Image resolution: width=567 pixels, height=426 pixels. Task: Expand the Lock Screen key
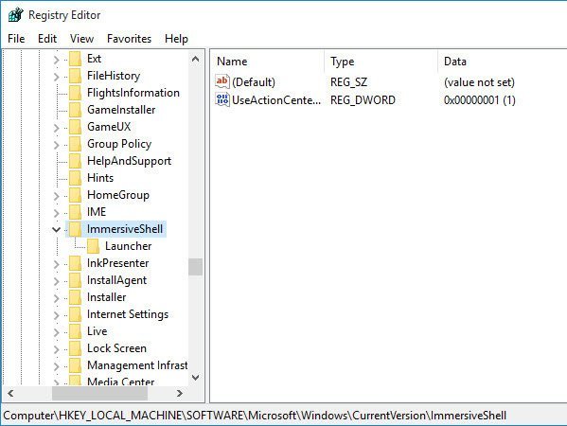click(56, 349)
